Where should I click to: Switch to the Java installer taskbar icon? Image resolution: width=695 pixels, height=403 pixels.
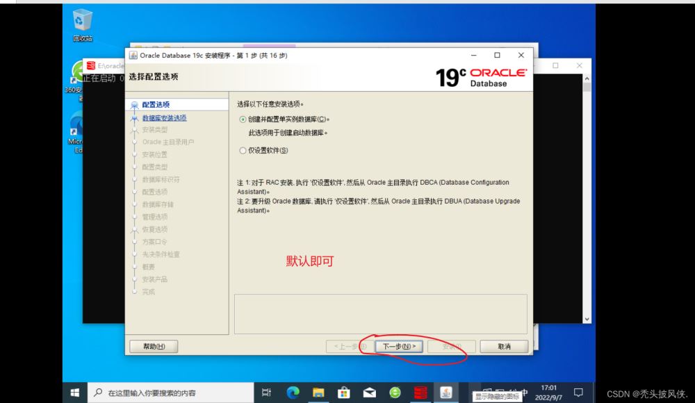point(446,393)
